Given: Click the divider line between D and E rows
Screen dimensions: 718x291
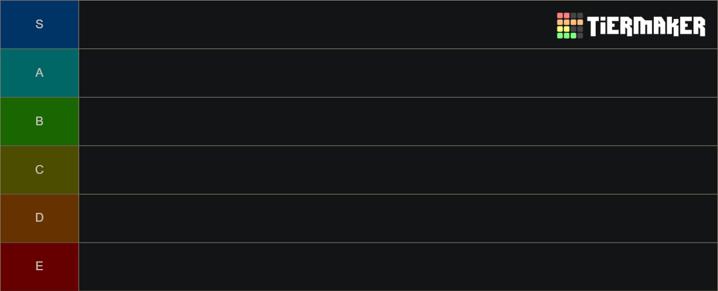Looking at the screenshot, I should pyautogui.click(x=359, y=243).
